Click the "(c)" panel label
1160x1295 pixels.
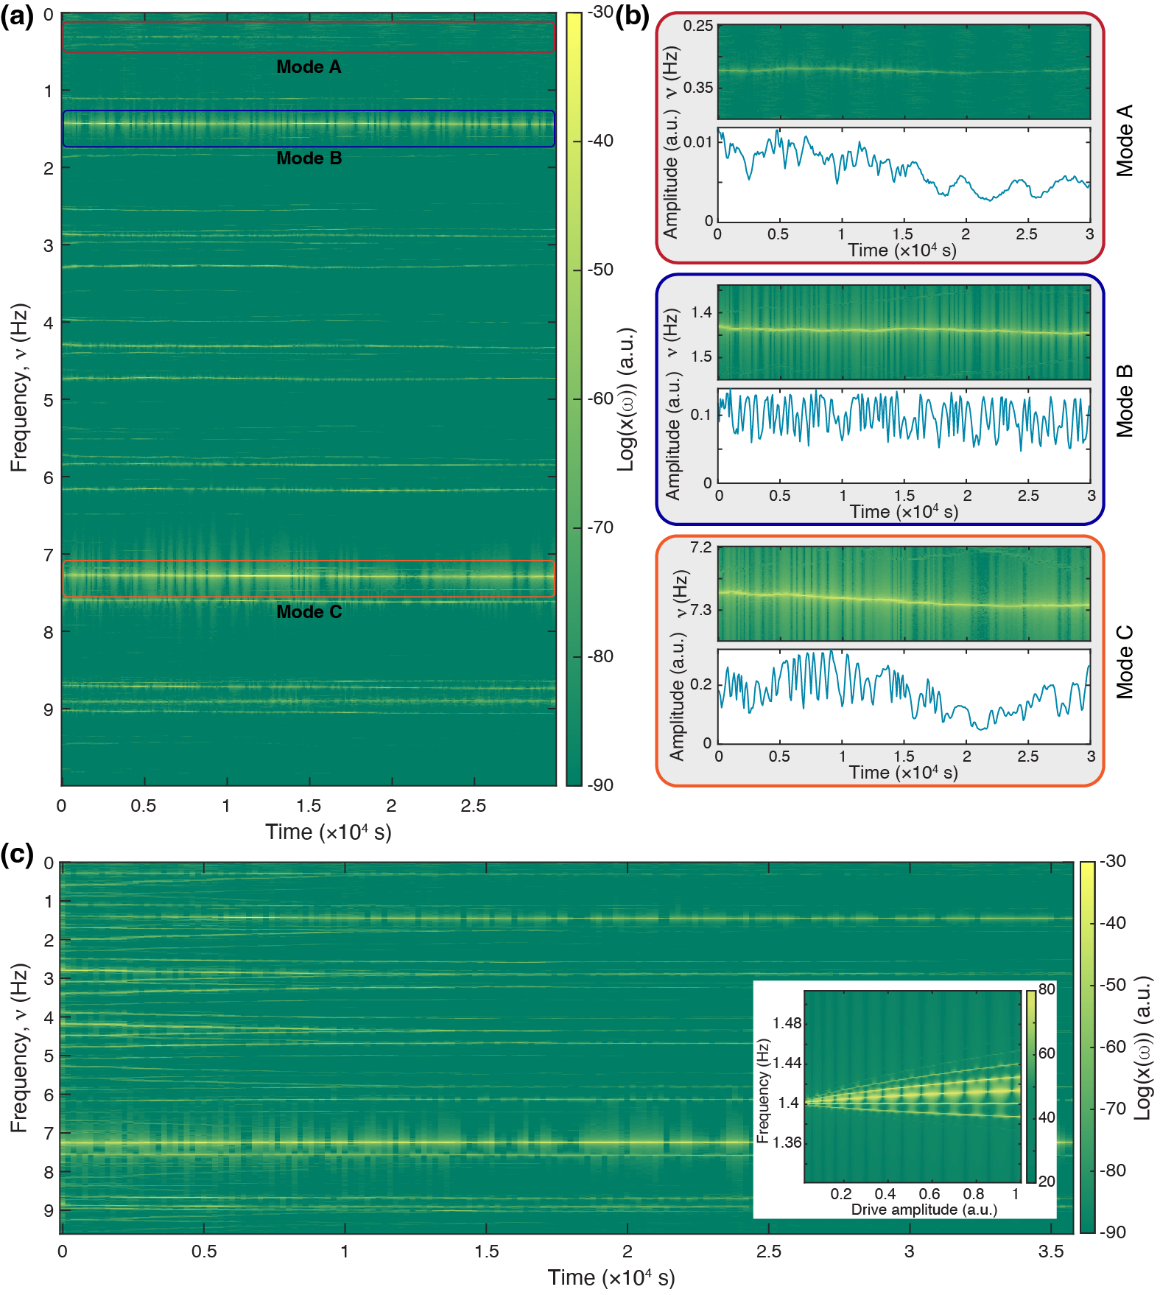16,854
